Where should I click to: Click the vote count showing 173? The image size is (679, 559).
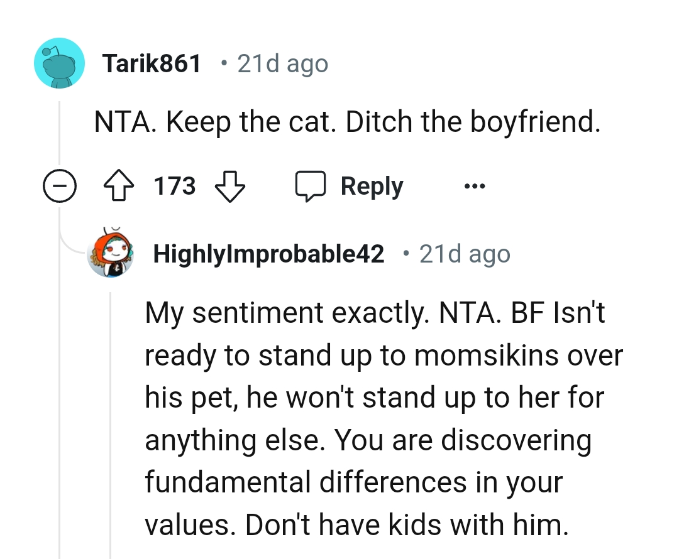174,185
